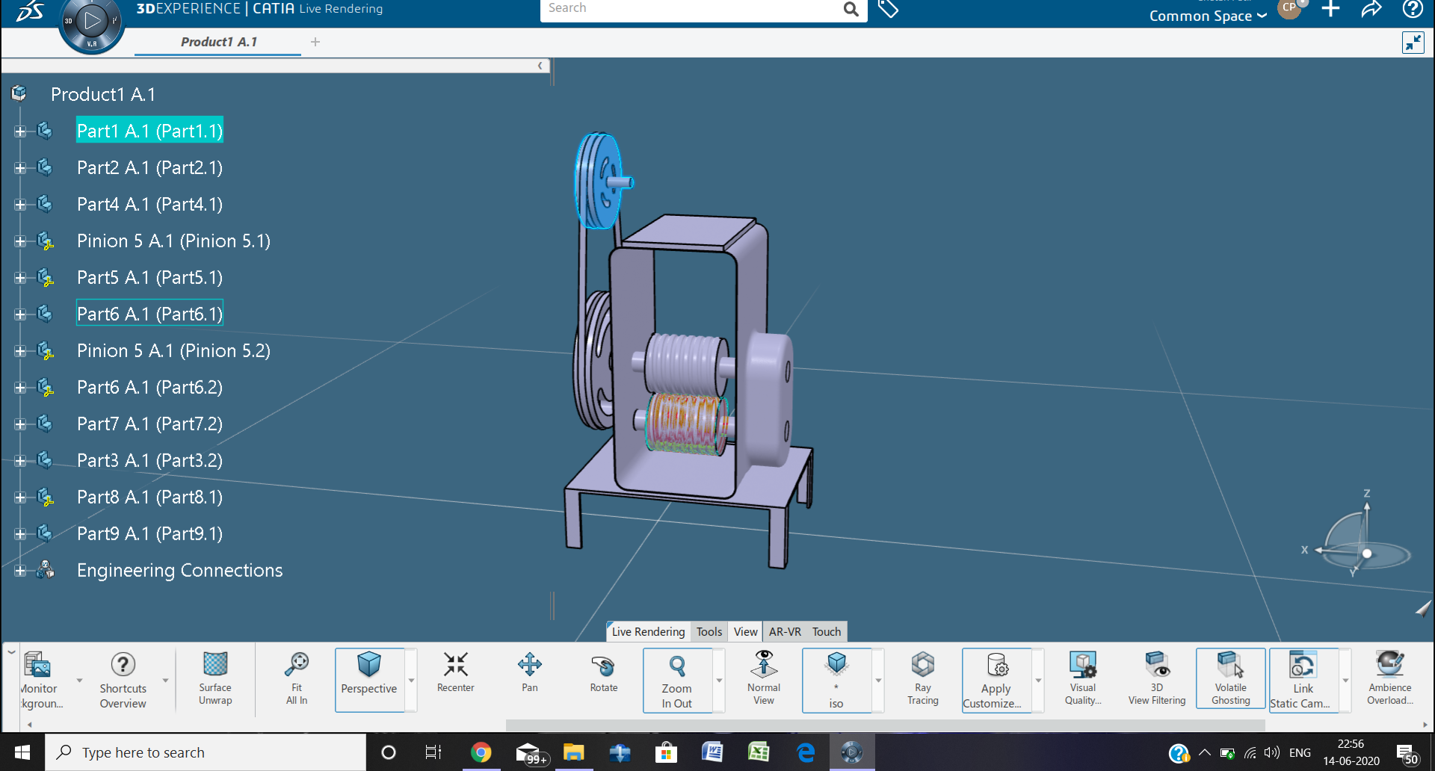1435x771 pixels.
Task: Click the toolbar horizontal scrollbar
Action: pyautogui.click(x=885, y=725)
